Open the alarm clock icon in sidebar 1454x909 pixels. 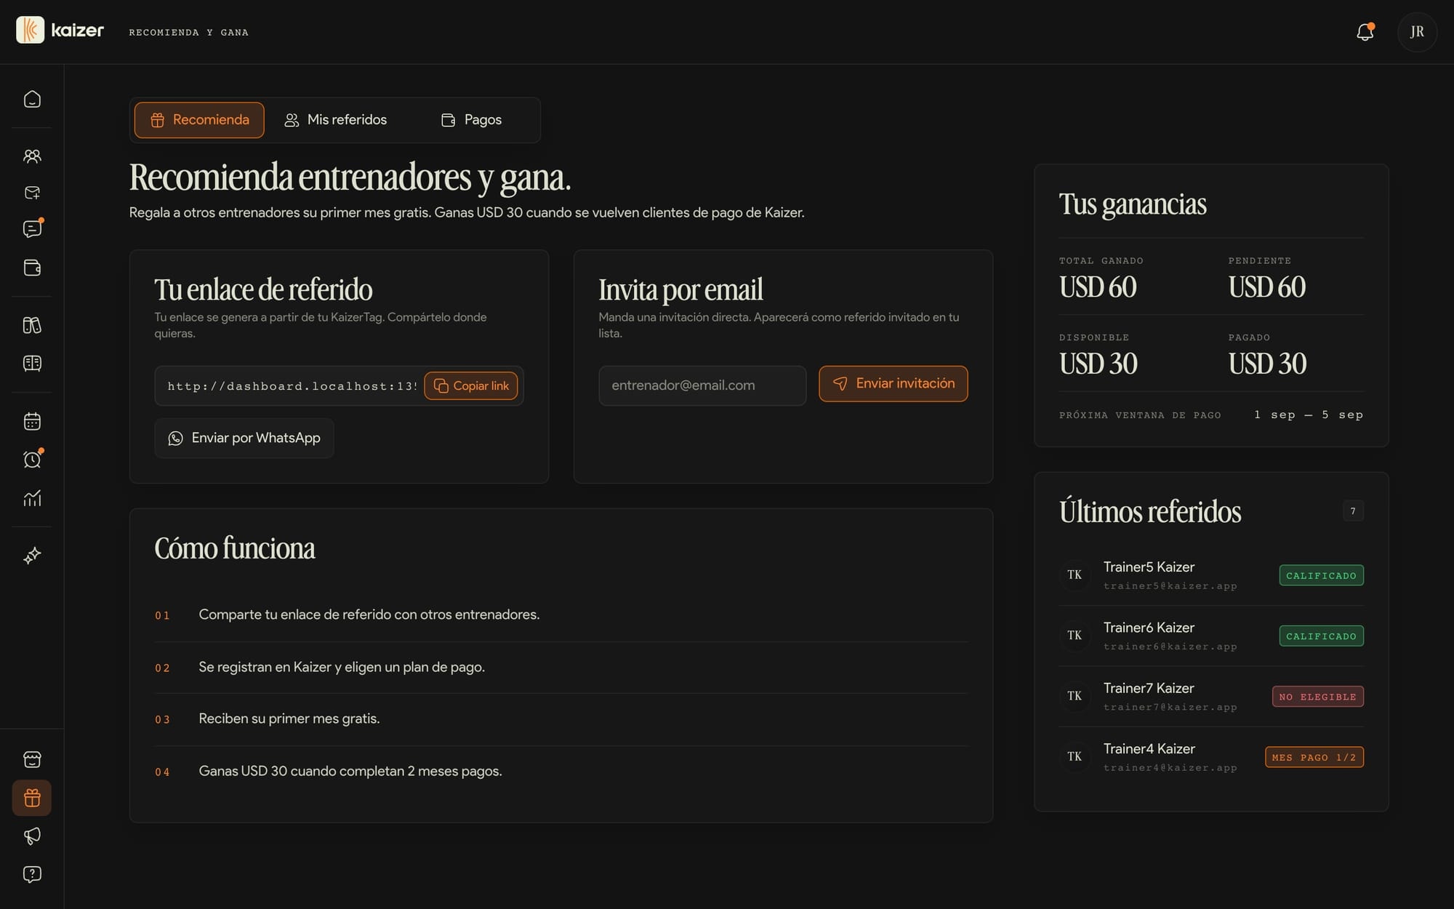32,460
